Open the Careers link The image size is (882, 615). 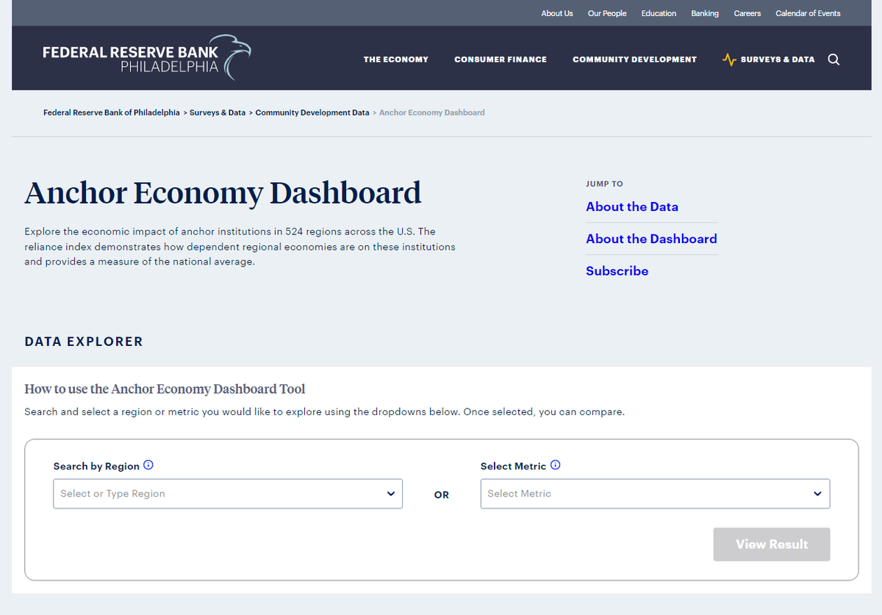(747, 13)
